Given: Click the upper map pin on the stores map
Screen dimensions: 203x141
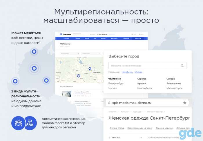Looking at the screenshot, I should click(90, 69).
